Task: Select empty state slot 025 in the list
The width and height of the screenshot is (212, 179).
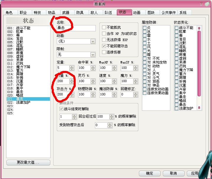Action: [28, 113]
